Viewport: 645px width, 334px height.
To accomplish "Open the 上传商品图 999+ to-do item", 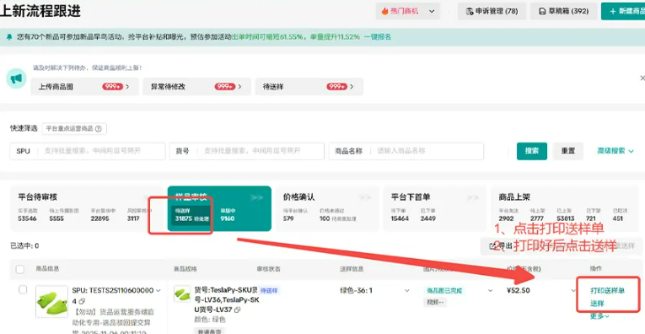I will [x=84, y=87].
